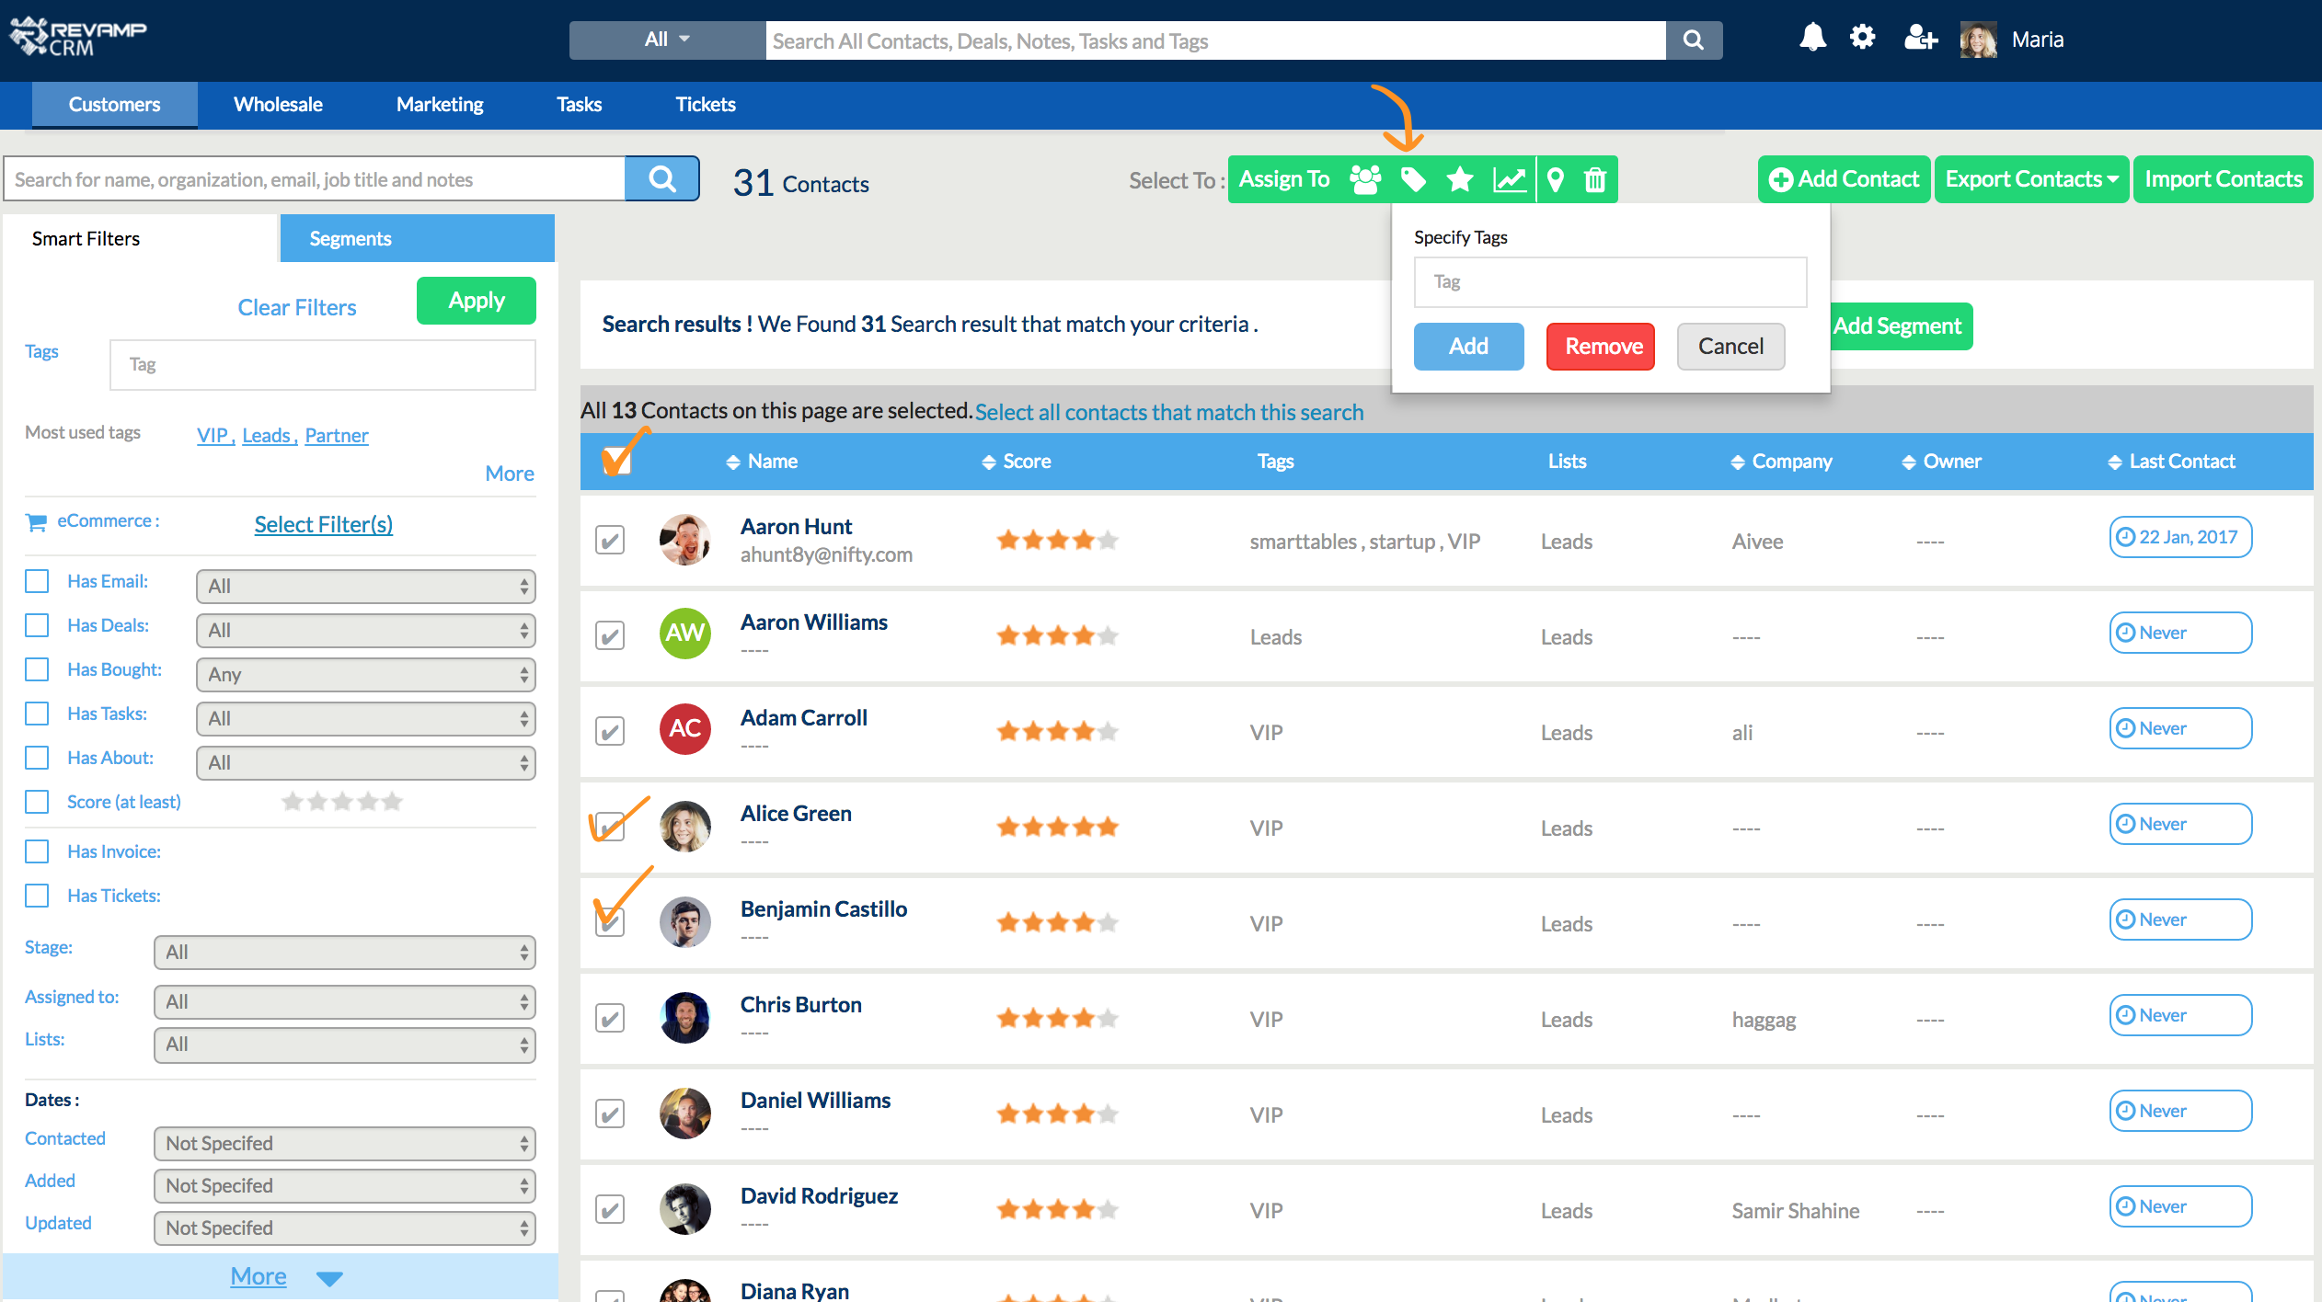Click Select all contacts that match link

pyautogui.click(x=1168, y=412)
